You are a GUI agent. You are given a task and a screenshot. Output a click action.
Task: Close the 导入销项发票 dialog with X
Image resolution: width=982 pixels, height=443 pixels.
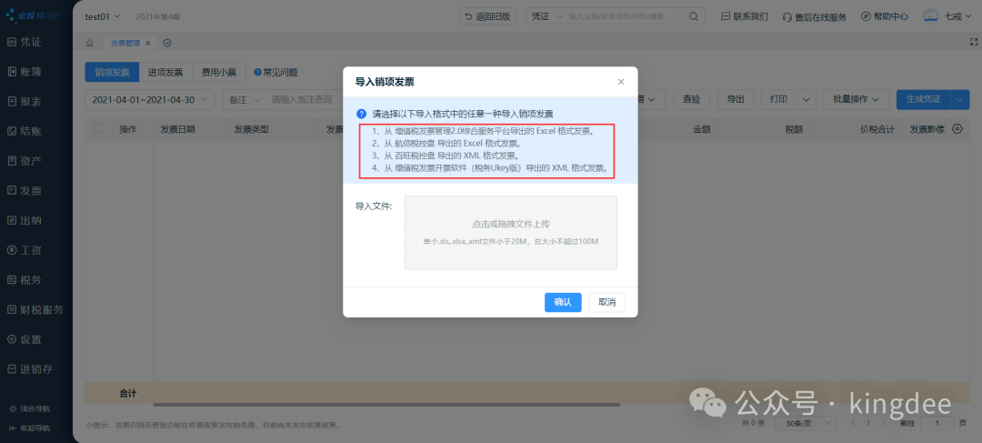pyautogui.click(x=621, y=82)
